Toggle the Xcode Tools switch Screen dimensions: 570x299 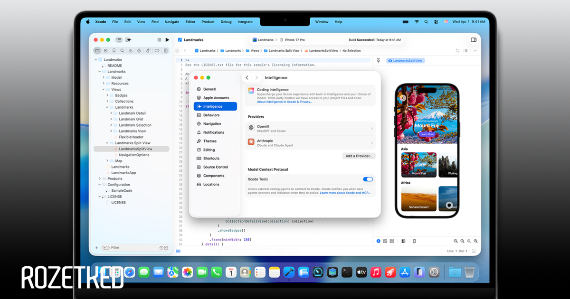click(x=368, y=179)
